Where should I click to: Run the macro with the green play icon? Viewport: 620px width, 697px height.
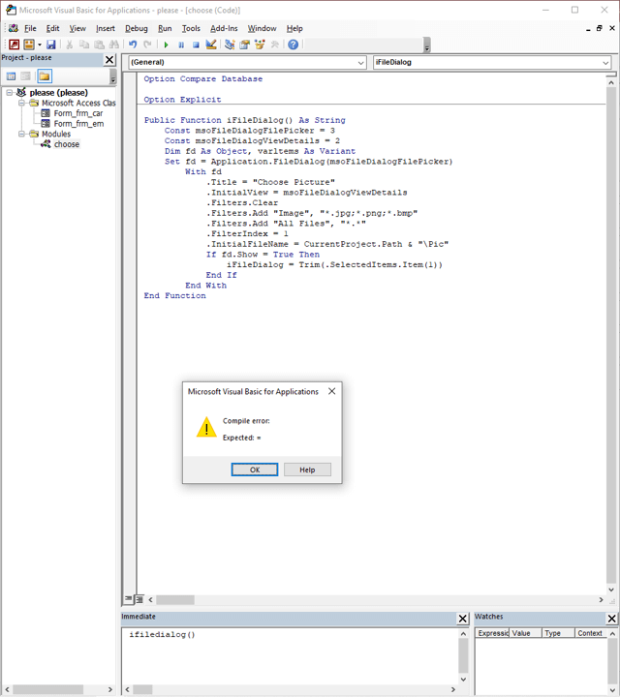click(x=166, y=45)
